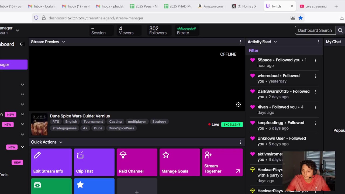Open a new browser tab
The image size is (345, 194).
[x=336, y=6]
